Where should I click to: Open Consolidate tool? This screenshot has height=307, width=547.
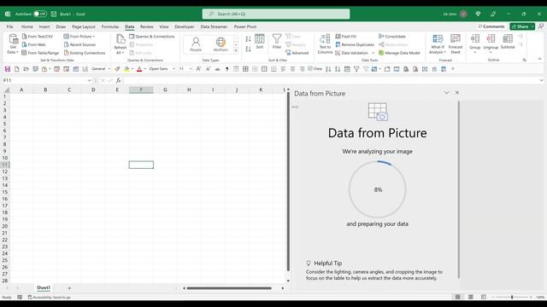392,37
